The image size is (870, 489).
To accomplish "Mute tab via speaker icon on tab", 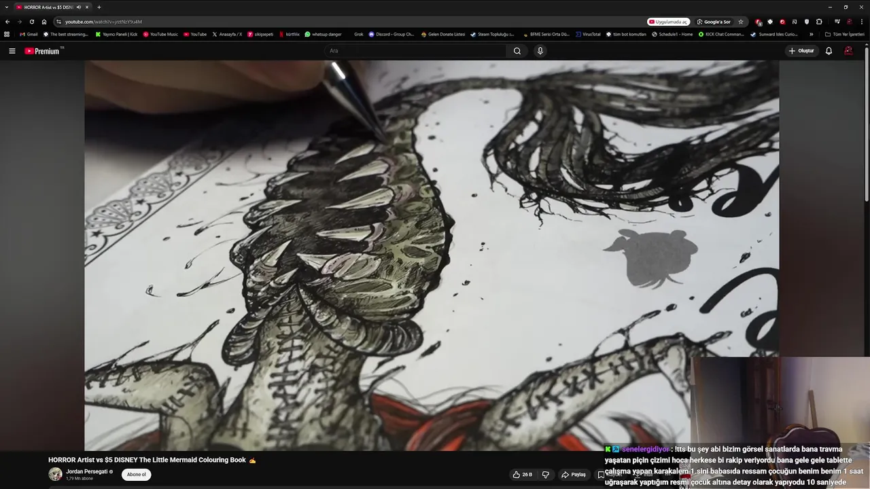I will click(x=79, y=7).
